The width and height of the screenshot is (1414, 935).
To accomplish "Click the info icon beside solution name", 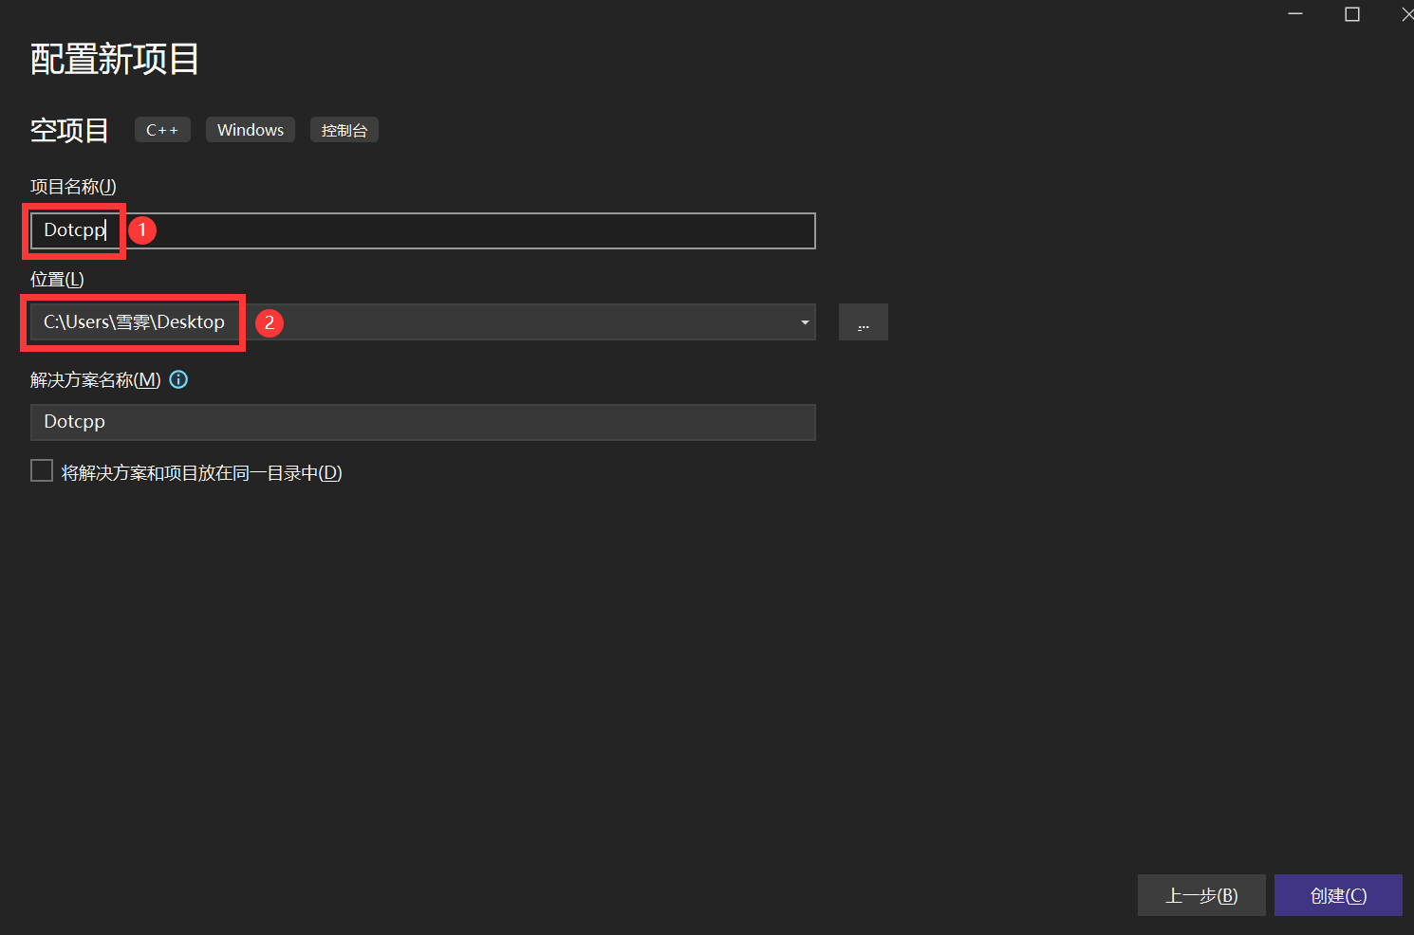I will tap(178, 379).
